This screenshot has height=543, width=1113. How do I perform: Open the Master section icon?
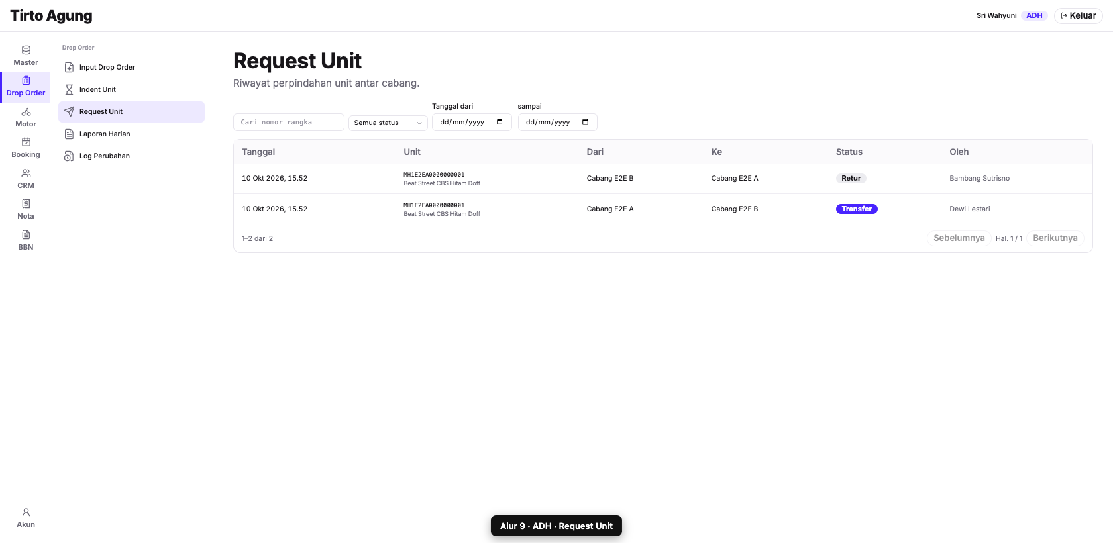click(x=26, y=50)
